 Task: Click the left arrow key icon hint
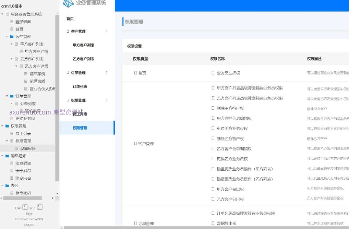tap(25, 207)
